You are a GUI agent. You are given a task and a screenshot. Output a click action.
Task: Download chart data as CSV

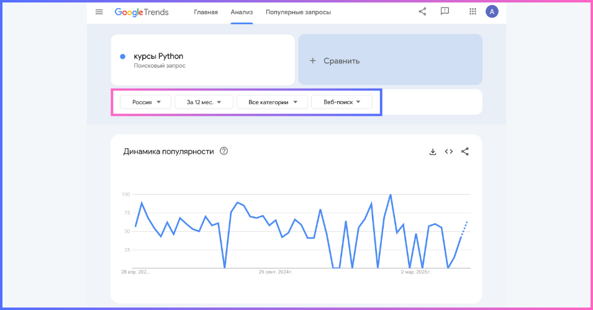433,152
